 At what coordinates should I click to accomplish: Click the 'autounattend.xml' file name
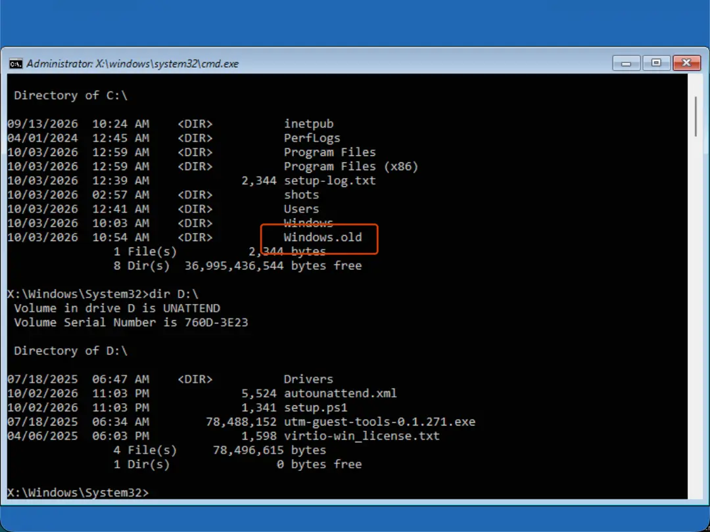pos(340,393)
